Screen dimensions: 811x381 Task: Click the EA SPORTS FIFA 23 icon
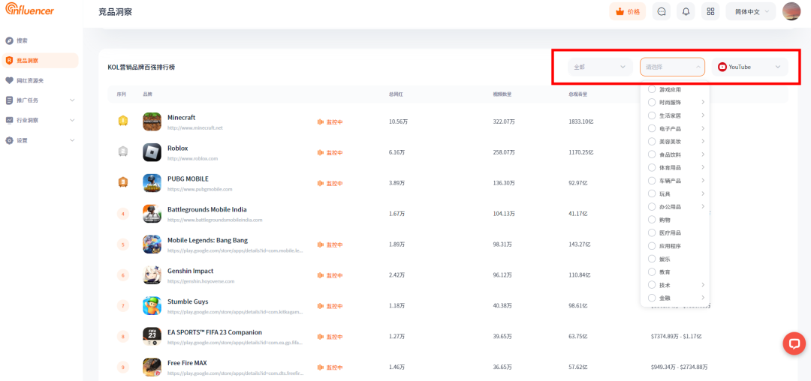click(x=152, y=337)
